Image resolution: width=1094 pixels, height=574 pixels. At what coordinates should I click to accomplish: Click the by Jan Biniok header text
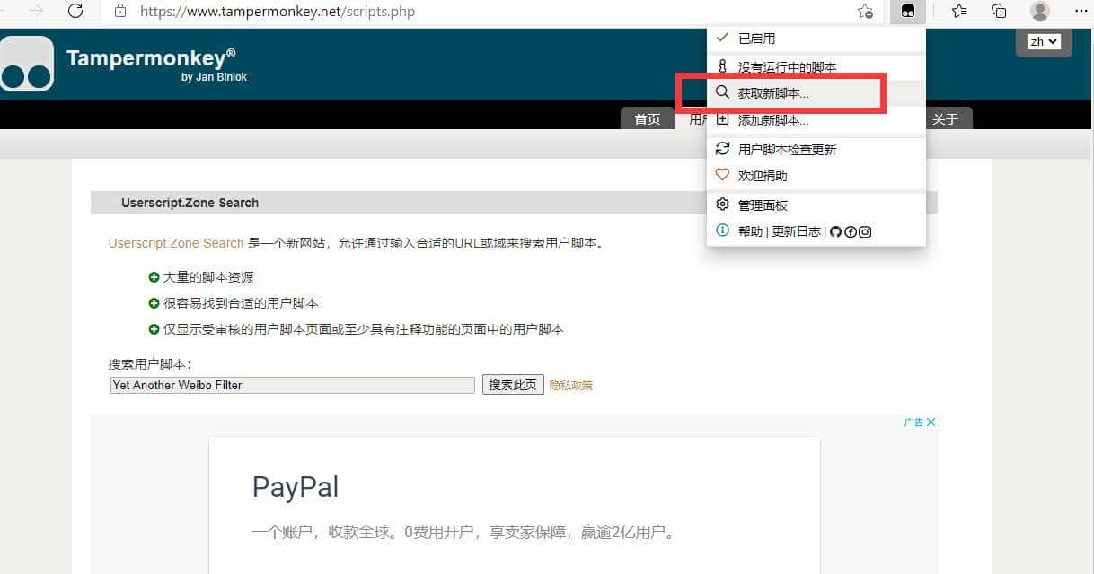(214, 77)
